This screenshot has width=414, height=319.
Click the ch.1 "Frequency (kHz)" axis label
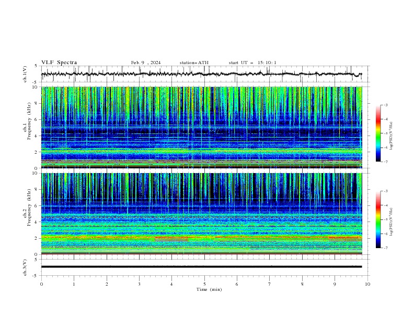coord(29,121)
